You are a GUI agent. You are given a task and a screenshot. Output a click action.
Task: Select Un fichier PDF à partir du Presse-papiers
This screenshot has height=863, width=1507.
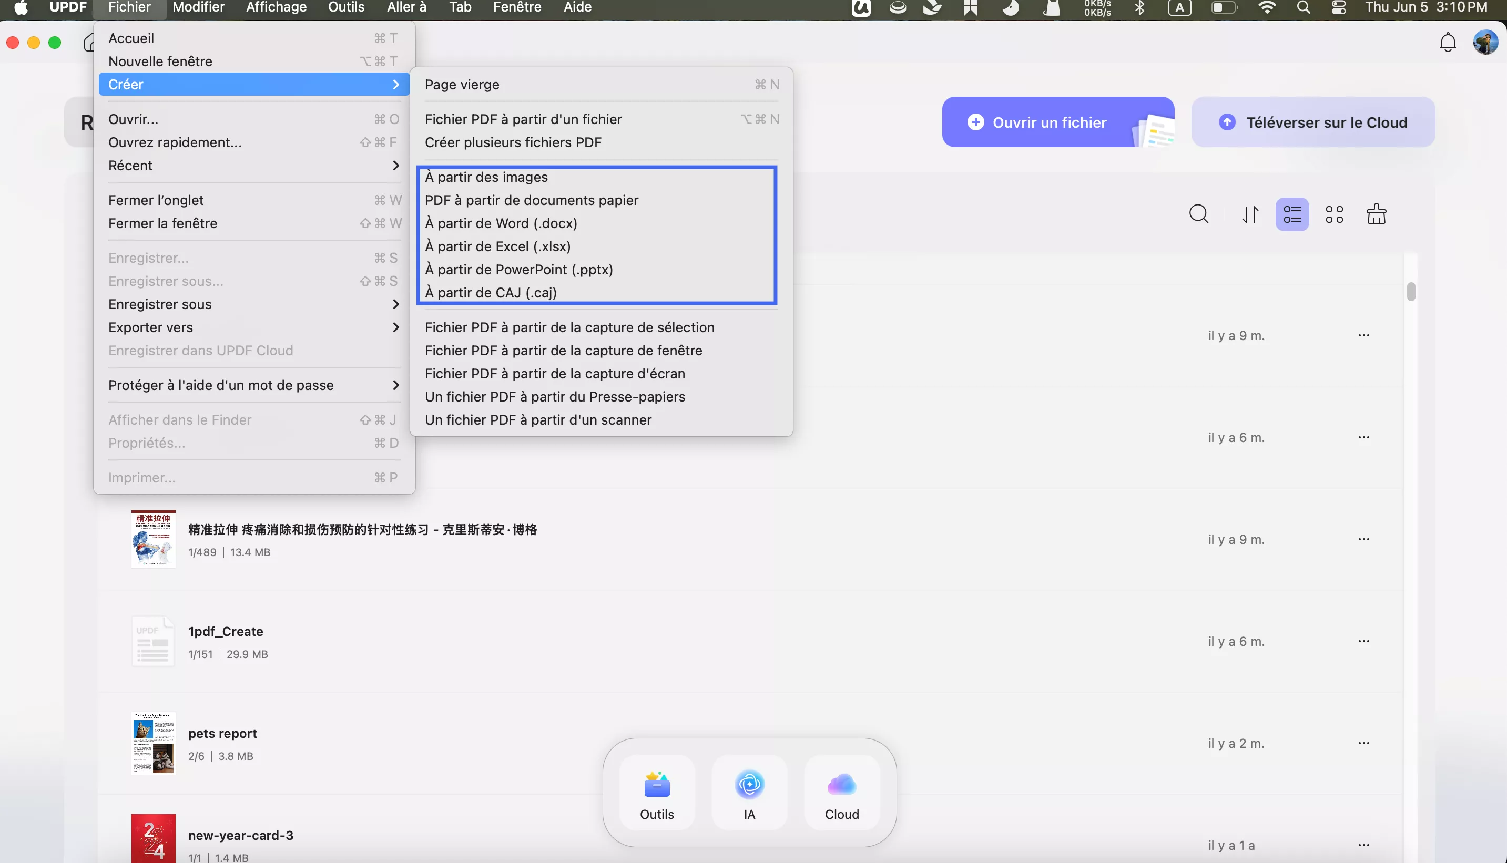[x=601, y=396]
